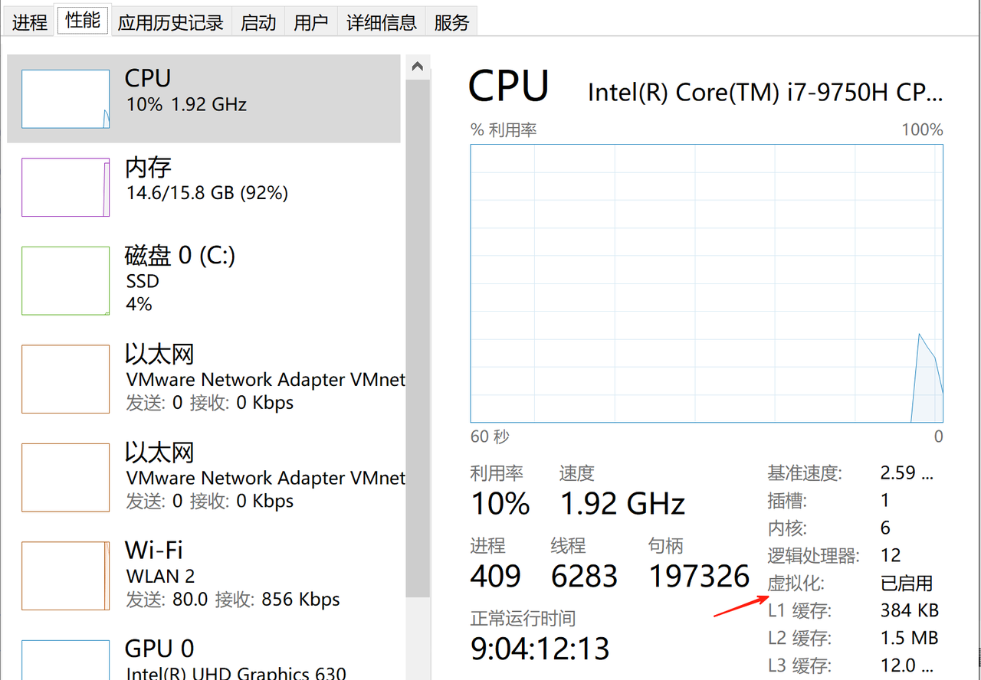Switch to the 进程 tab
Viewport: 981px width, 680px height.
pyautogui.click(x=30, y=22)
